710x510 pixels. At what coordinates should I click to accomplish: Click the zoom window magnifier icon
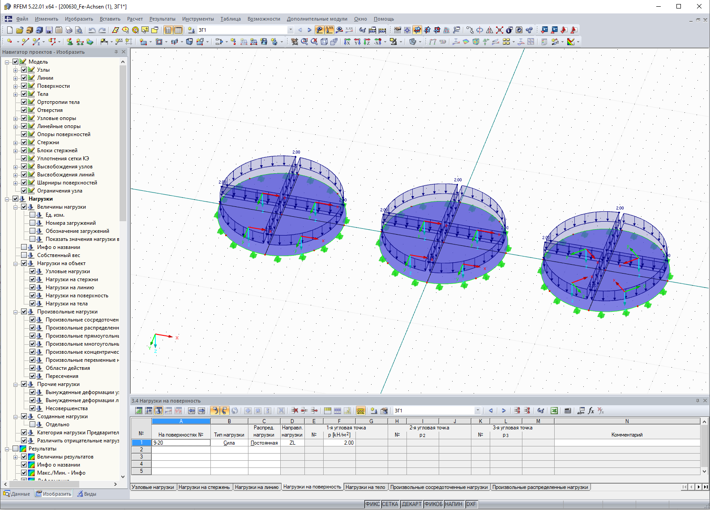click(304, 42)
